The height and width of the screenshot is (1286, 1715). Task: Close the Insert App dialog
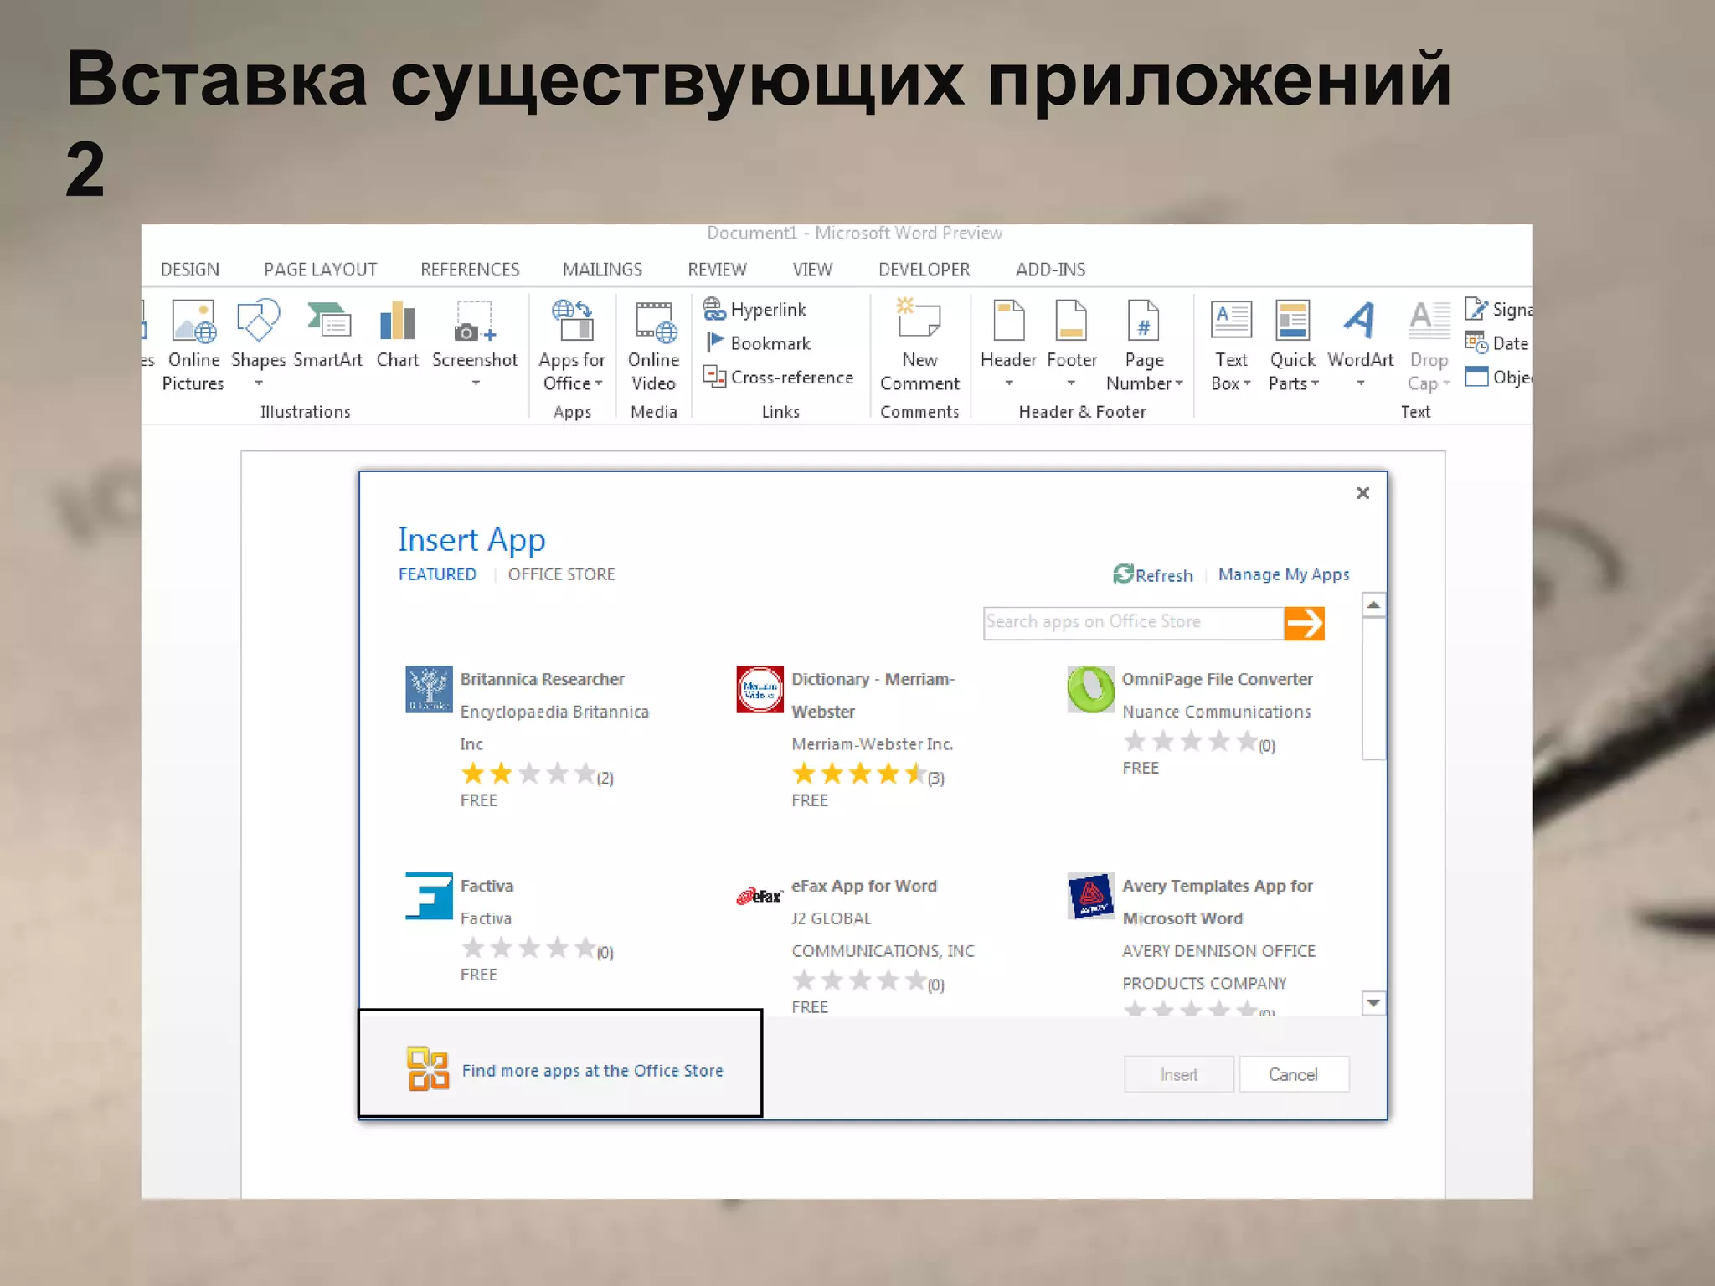point(1362,493)
